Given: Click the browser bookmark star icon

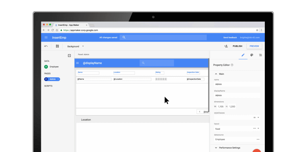Looking at the screenshot, I should pos(257,30).
